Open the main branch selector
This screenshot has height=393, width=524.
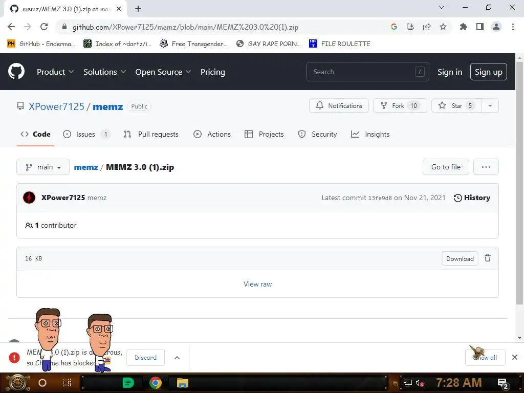[43, 167]
